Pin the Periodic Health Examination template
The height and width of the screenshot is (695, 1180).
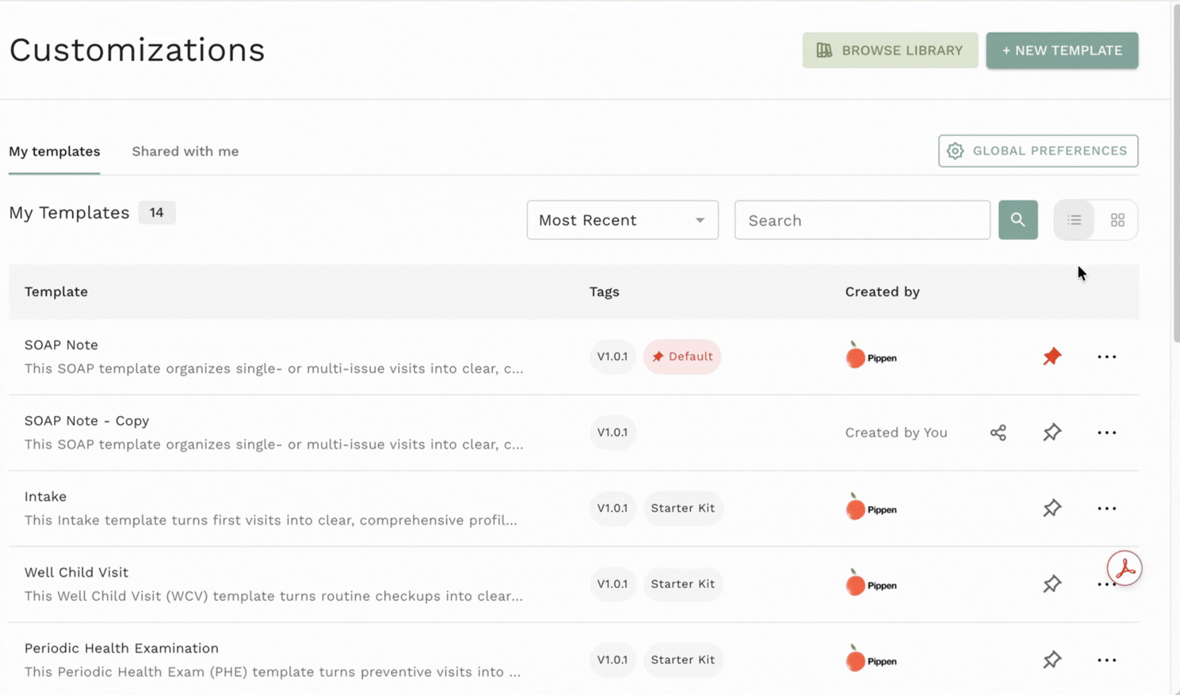coord(1052,660)
